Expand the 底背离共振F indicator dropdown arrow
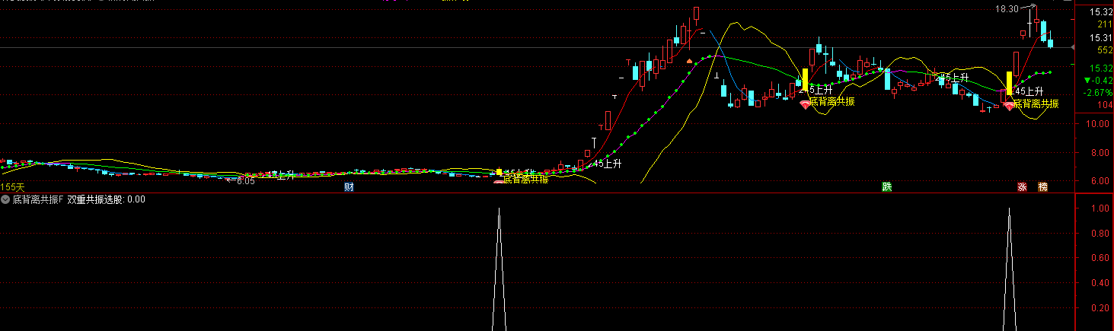This screenshot has height=331, width=1114. point(5,199)
